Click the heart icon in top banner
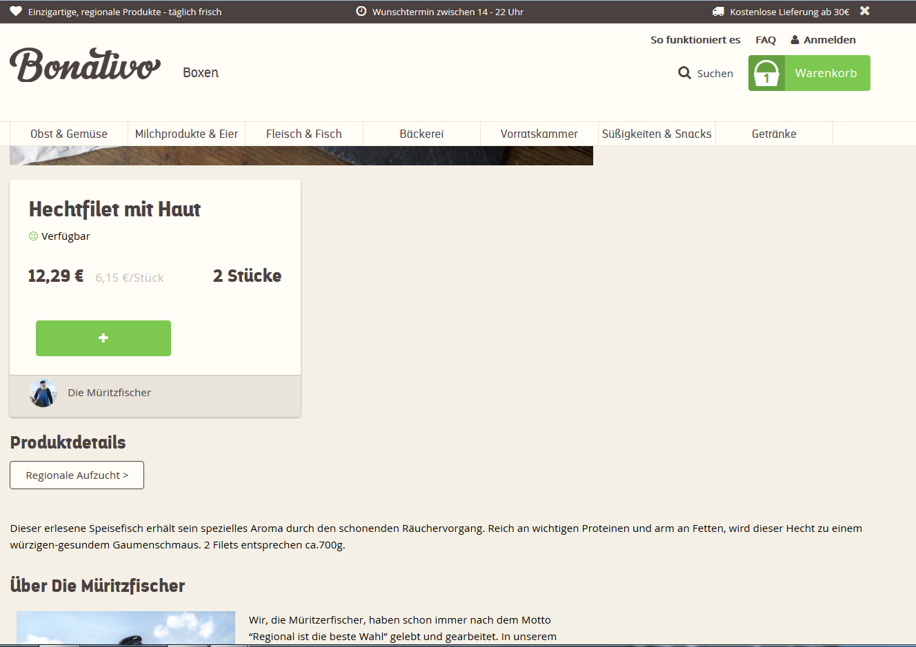The height and width of the screenshot is (647, 916). (x=16, y=12)
